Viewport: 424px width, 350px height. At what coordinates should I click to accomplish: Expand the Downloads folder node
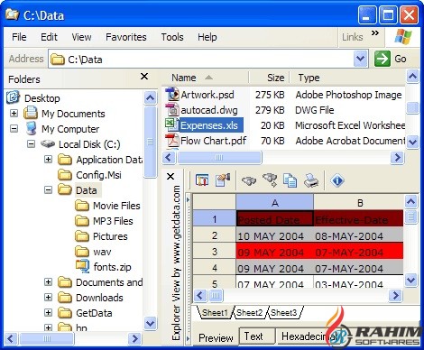tap(48, 297)
